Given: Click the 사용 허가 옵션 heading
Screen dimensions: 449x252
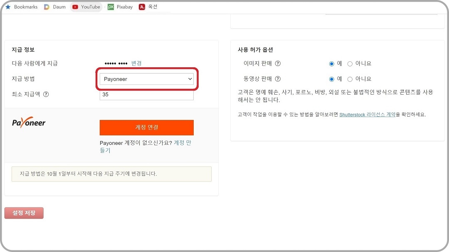Looking at the screenshot, I should point(255,49).
